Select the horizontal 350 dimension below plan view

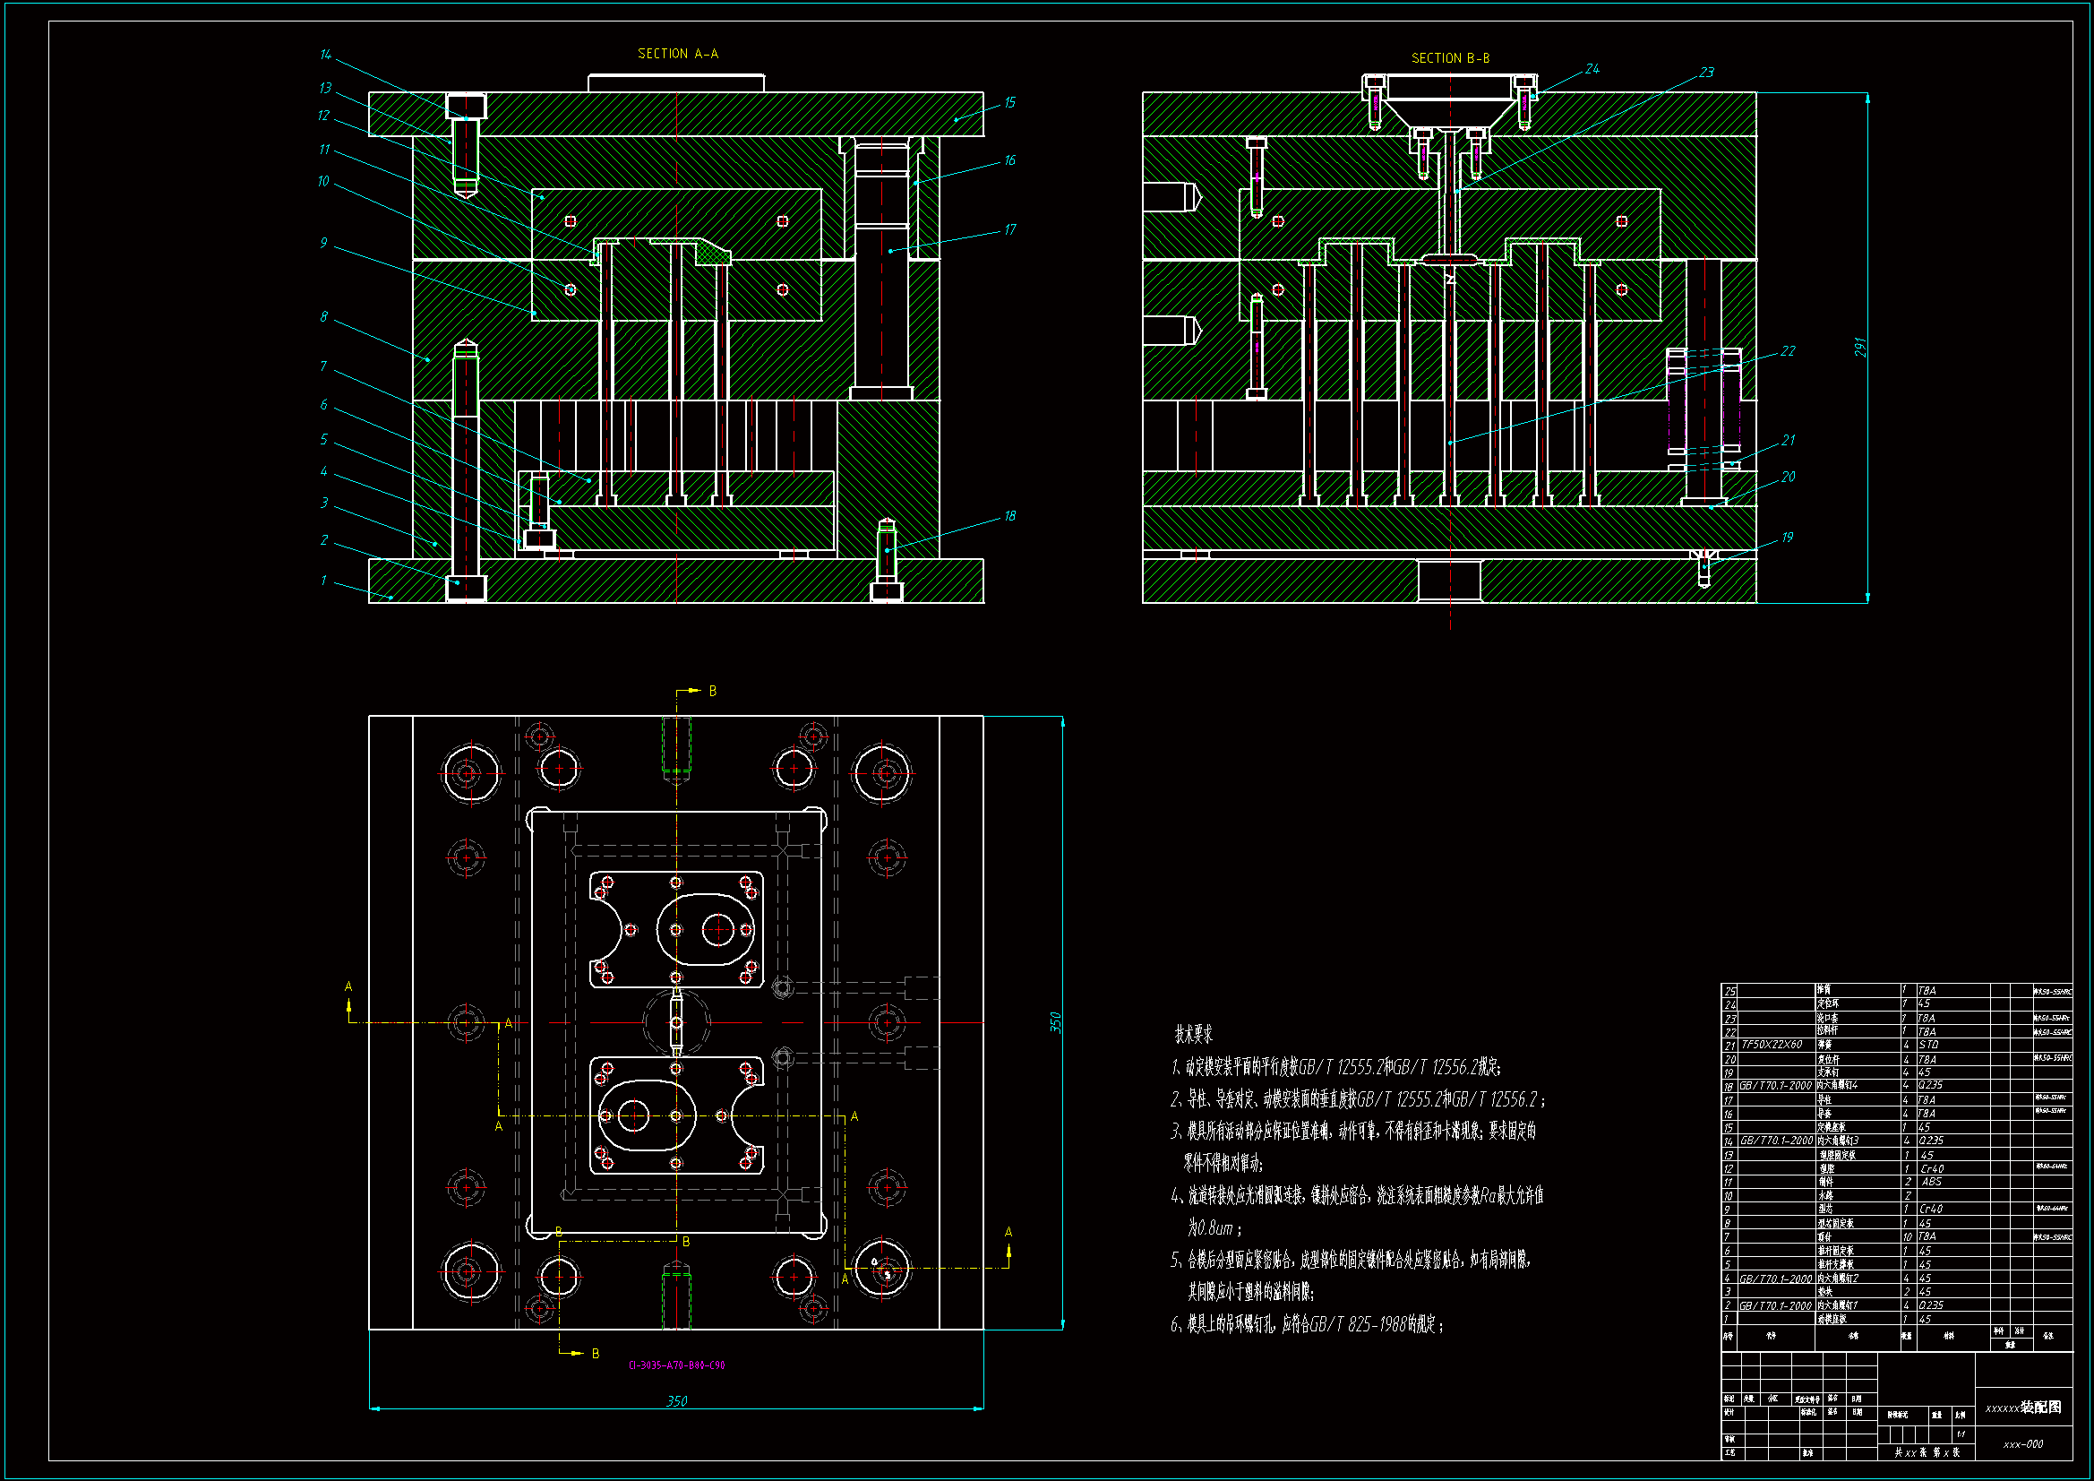pos(676,1400)
